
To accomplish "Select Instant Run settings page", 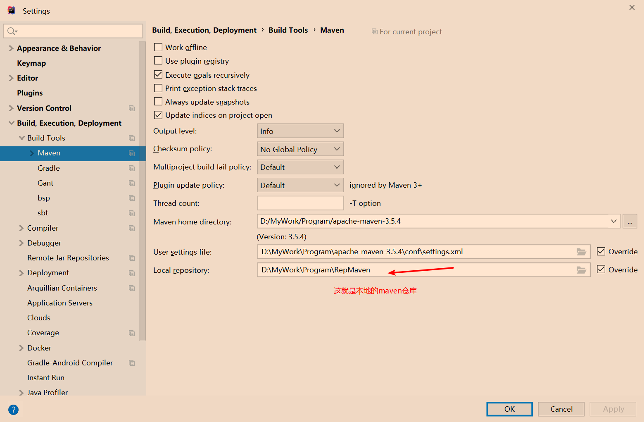I will 46,378.
